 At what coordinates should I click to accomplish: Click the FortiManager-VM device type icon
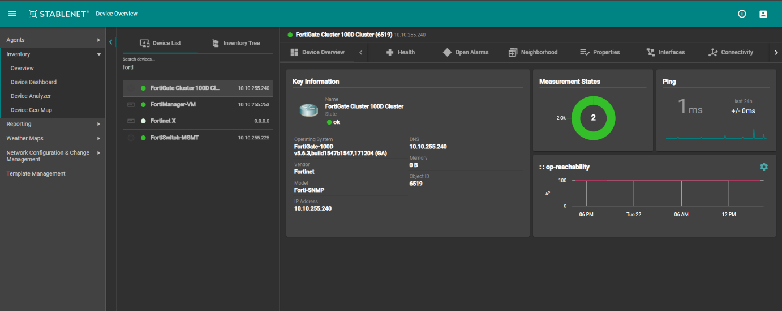[131, 105]
